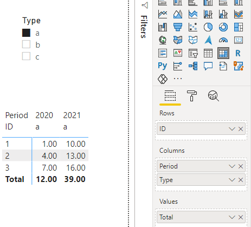
Task: Expand the Filters pane arrow icon
Action: coord(145,5)
